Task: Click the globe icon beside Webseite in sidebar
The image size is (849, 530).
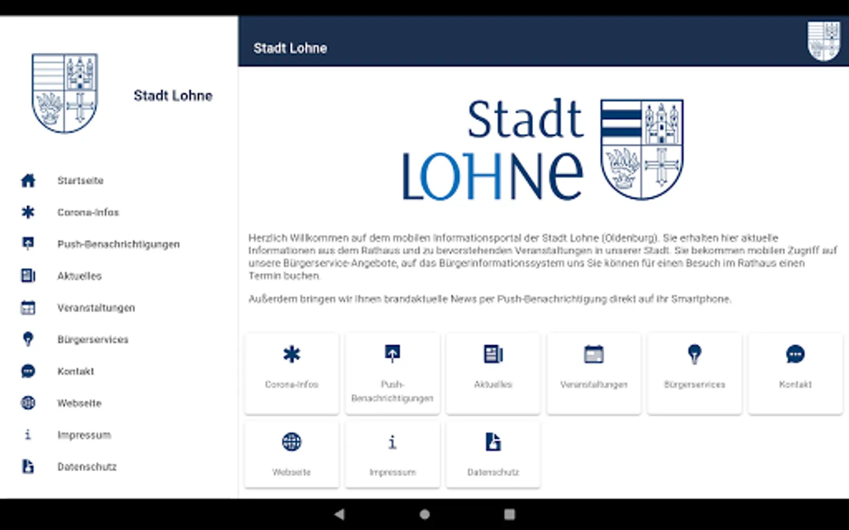Action: [x=28, y=403]
